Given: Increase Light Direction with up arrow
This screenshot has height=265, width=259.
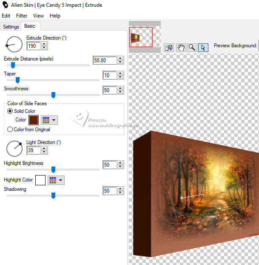Looking at the screenshot, I should click(x=44, y=148).
